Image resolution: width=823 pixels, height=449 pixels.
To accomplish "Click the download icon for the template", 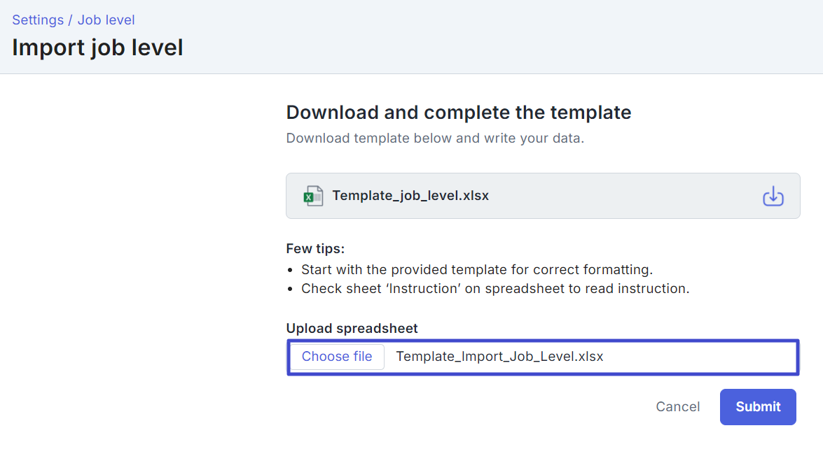I will pyautogui.click(x=773, y=196).
